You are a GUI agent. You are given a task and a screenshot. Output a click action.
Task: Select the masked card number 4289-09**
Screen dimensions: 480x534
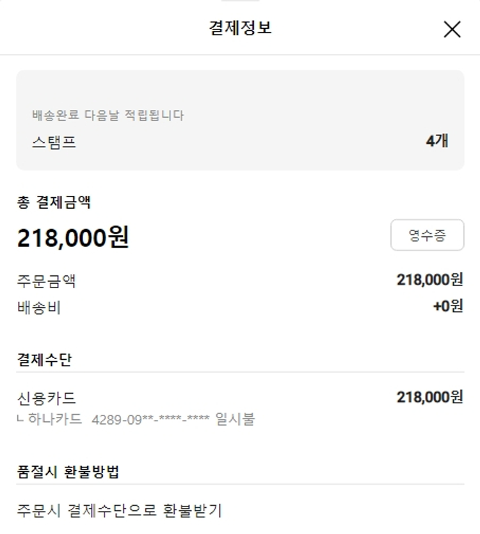151,420
